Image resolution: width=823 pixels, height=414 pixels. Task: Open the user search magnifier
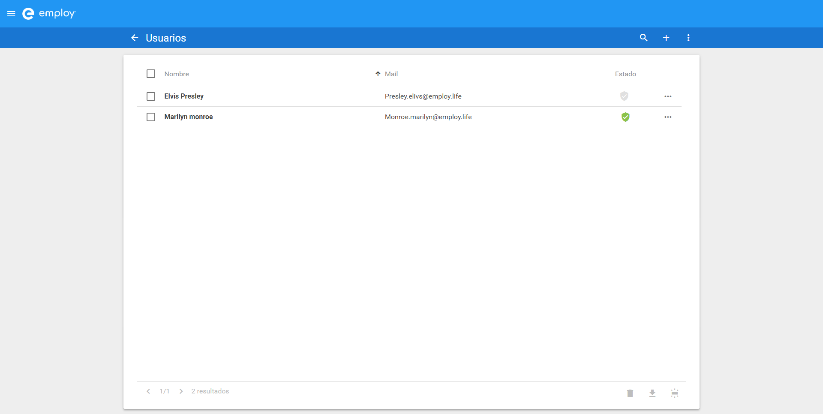point(643,38)
